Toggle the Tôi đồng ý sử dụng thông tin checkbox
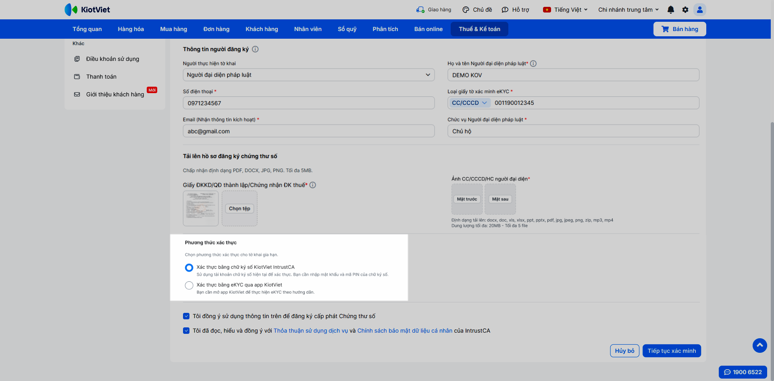The height and width of the screenshot is (381, 774). click(x=186, y=316)
